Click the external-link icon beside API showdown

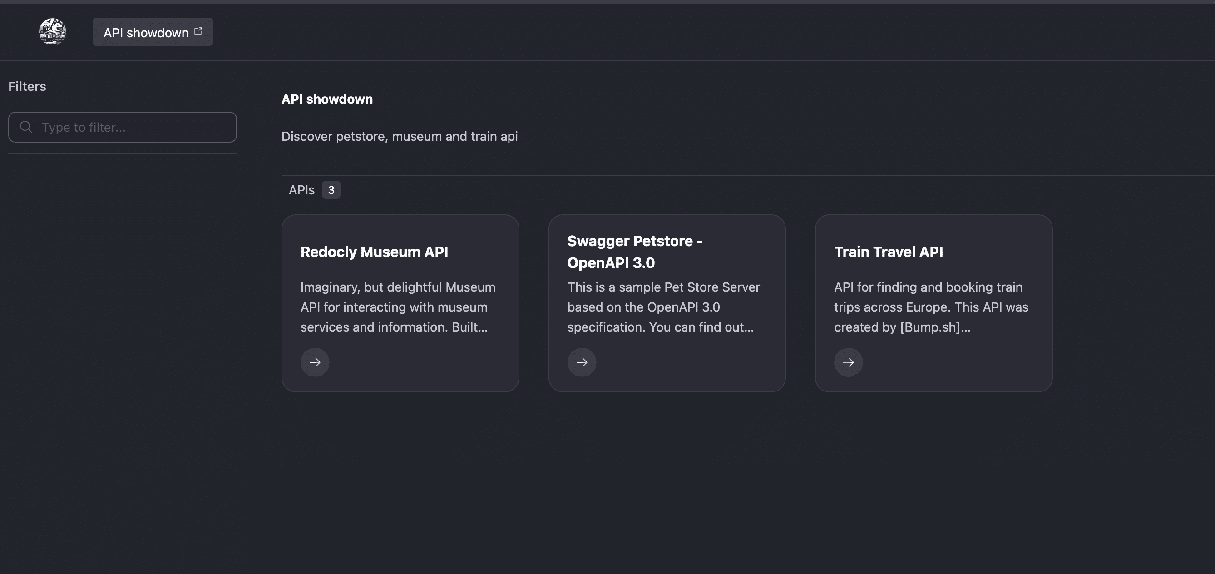coord(198,31)
